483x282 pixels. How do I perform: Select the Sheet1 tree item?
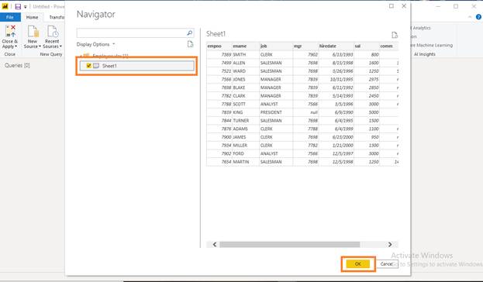(136, 66)
